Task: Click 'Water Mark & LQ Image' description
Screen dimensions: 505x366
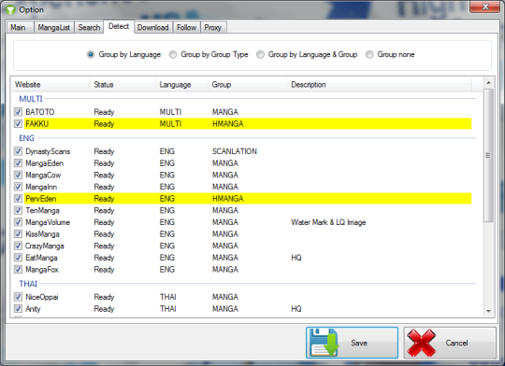Action: click(328, 222)
